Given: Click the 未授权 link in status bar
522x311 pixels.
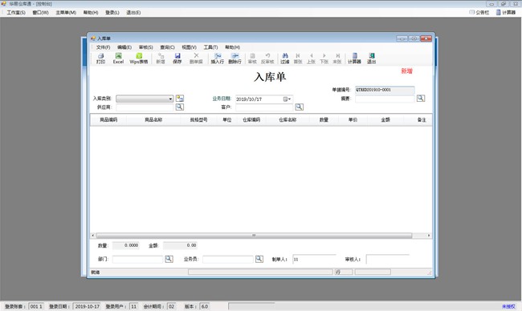Looking at the screenshot, I should tap(508, 306).
